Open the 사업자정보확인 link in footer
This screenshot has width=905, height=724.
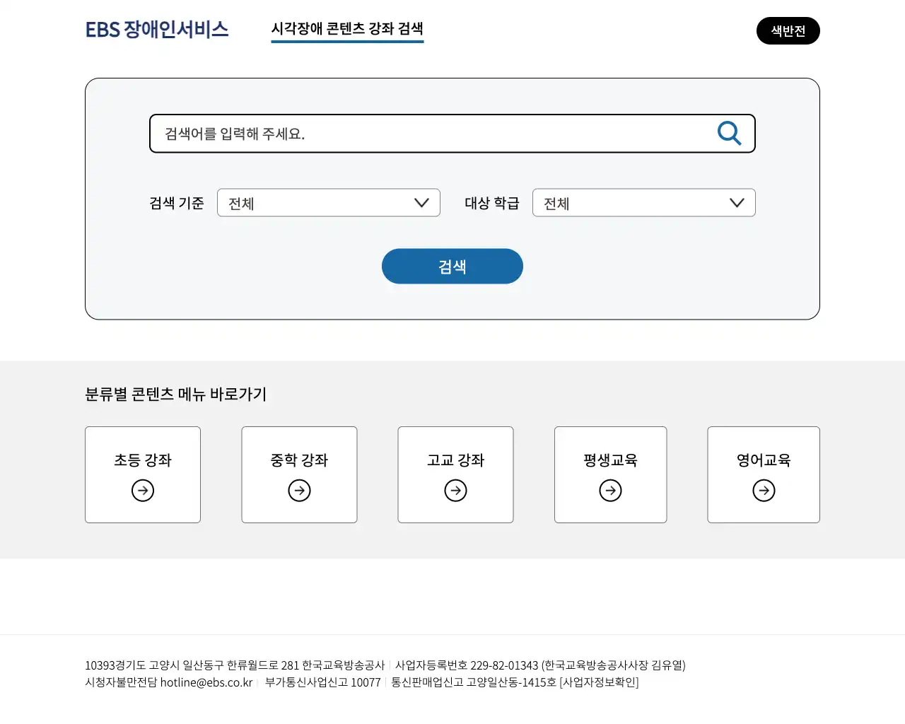[599, 682]
